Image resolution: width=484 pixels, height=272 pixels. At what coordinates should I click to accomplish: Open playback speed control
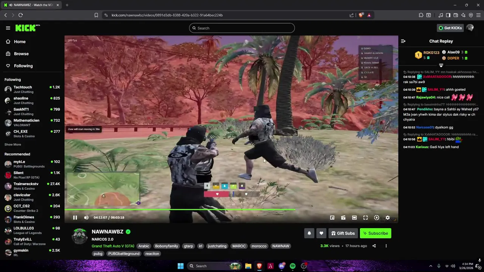377,218
